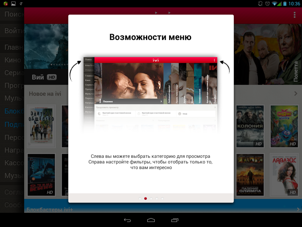Open 'Мультфильмы' in the side menu
This screenshot has height=227, width=302.
coord(12,98)
